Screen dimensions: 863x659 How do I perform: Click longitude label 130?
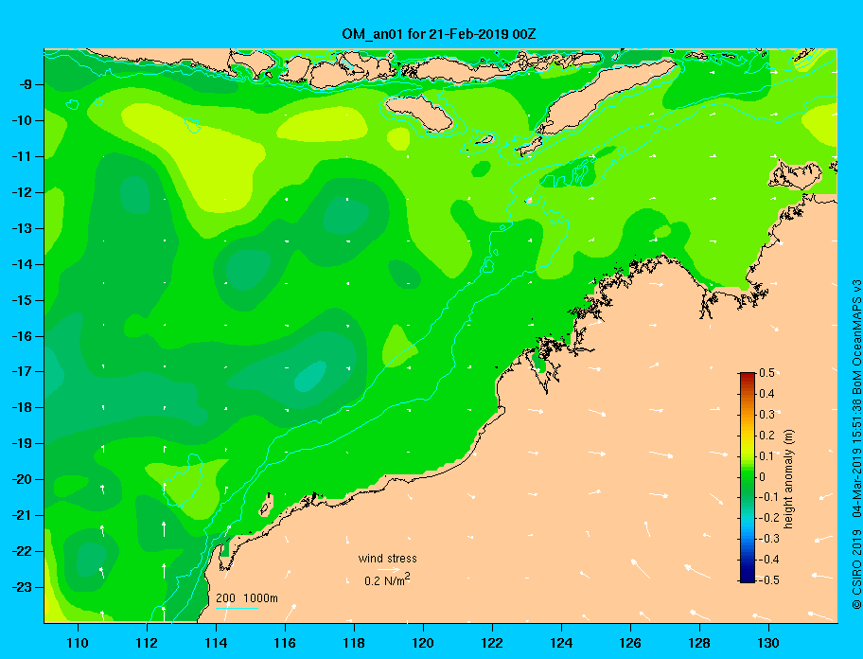[x=768, y=643]
